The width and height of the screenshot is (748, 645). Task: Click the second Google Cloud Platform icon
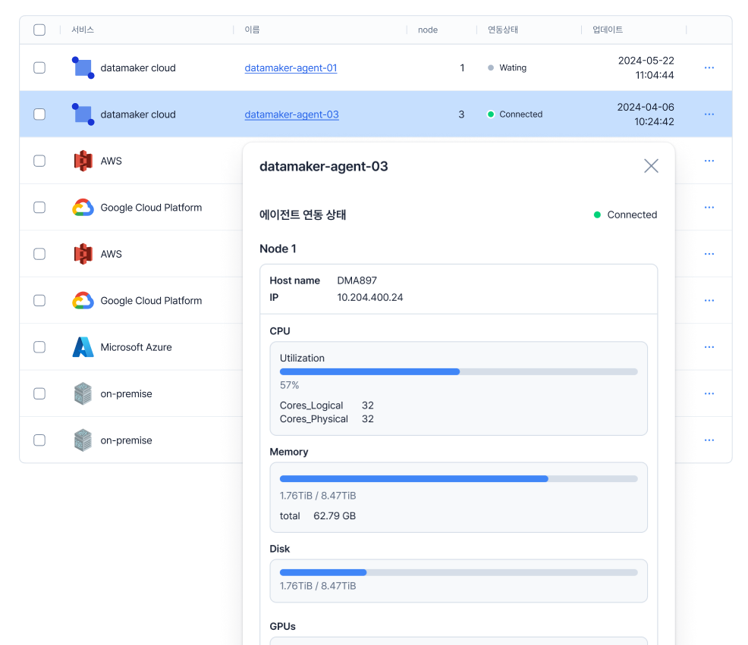coord(83,300)
